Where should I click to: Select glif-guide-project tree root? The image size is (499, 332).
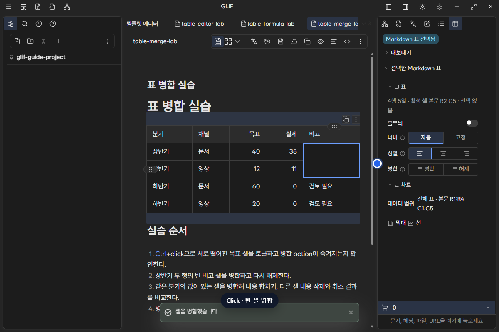pos(41,57)
